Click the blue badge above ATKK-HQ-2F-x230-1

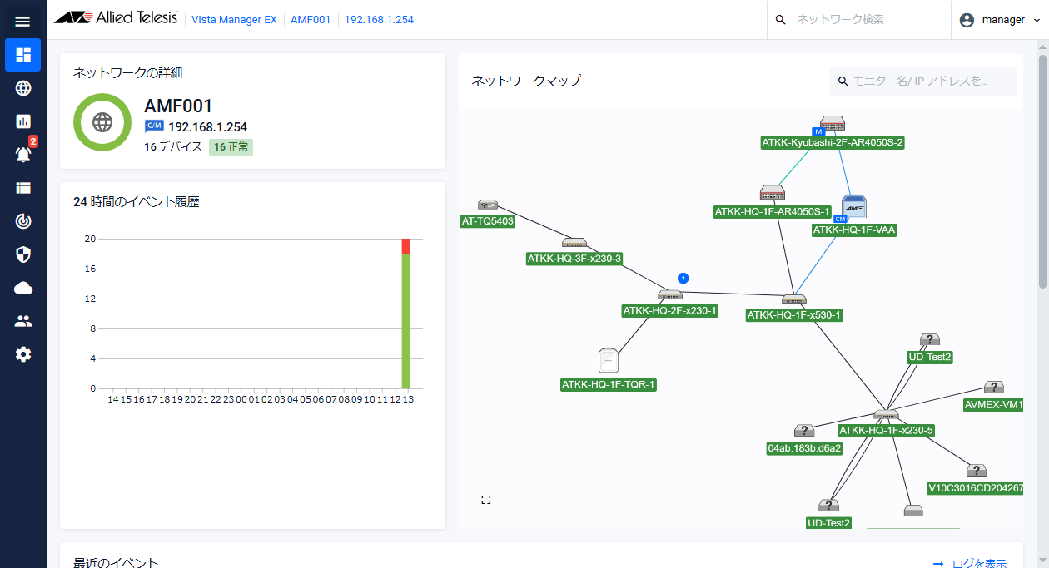684,278
